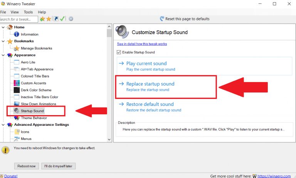Open the Donate! link
Screen dimensions: 296x178
click(11, 176)
